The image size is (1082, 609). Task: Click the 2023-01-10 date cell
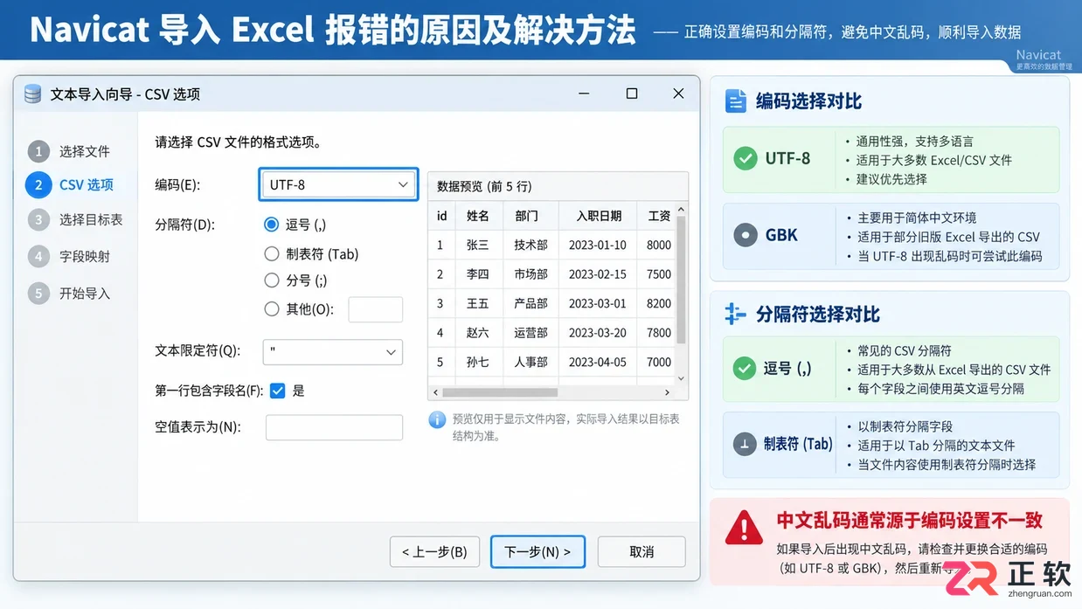click(598, 246)
